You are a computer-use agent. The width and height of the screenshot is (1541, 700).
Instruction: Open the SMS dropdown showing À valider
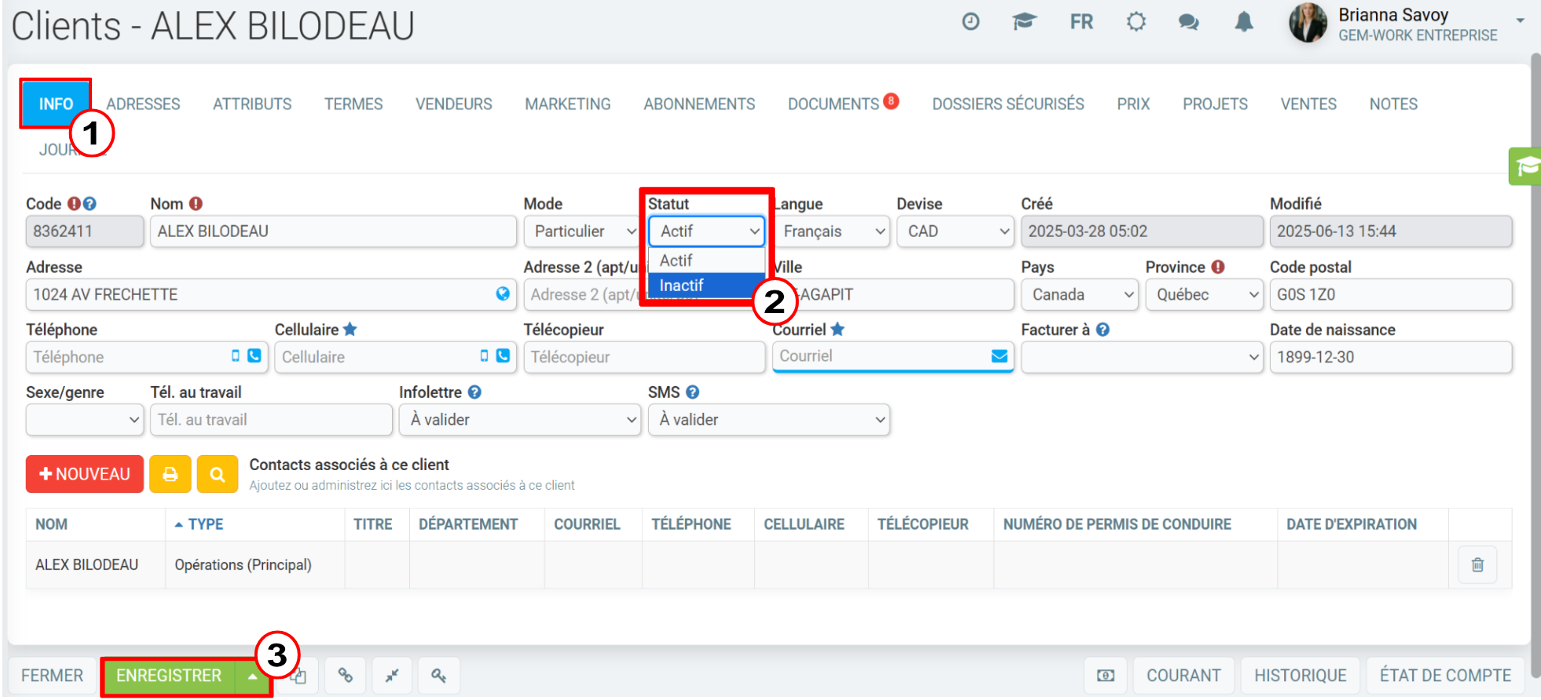tap(769, 420)
